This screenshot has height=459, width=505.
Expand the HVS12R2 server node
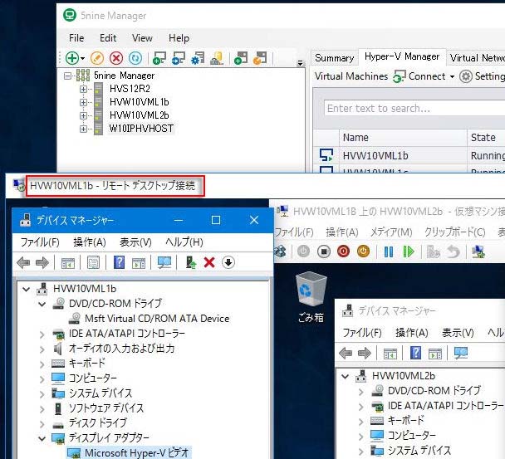point(83,89)
